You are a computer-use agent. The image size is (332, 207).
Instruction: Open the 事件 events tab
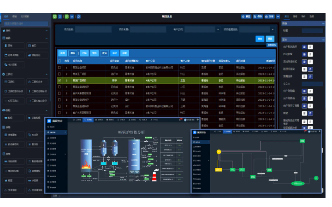pyautogui.click(x=303, y=17)
